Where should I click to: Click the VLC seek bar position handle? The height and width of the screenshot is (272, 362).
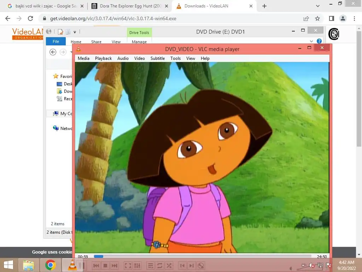[99, 256]
